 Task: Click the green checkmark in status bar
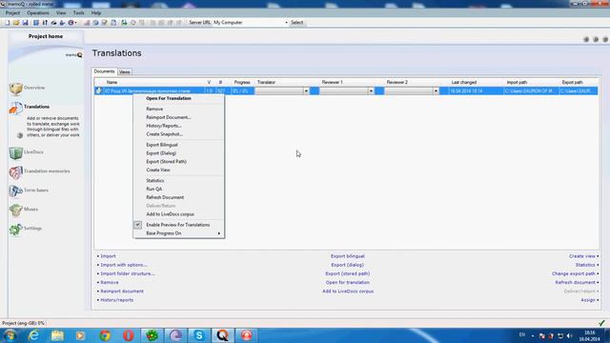(601, 323)
